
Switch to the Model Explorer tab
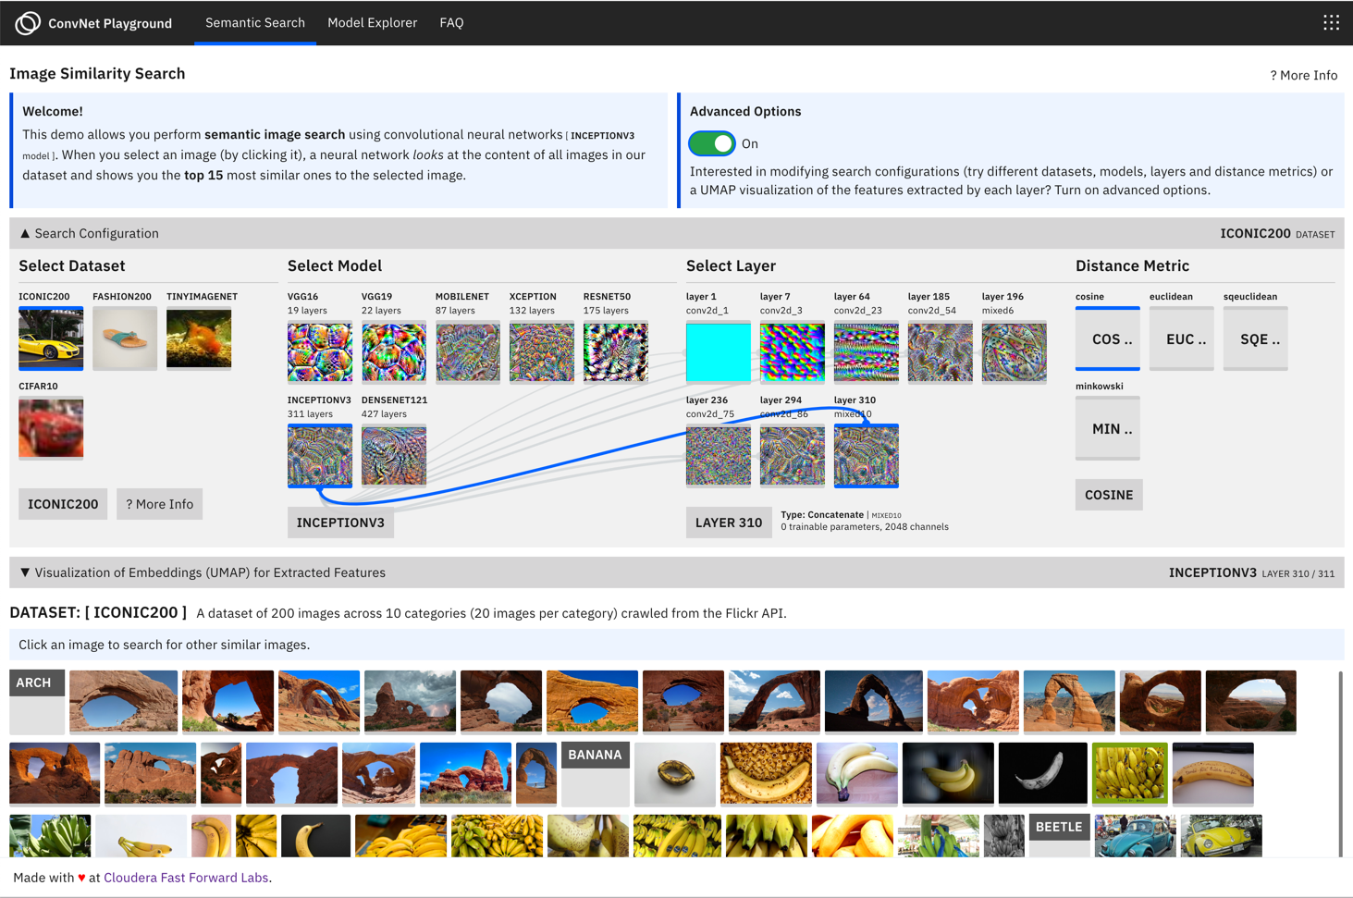click(x=373, y=22)
